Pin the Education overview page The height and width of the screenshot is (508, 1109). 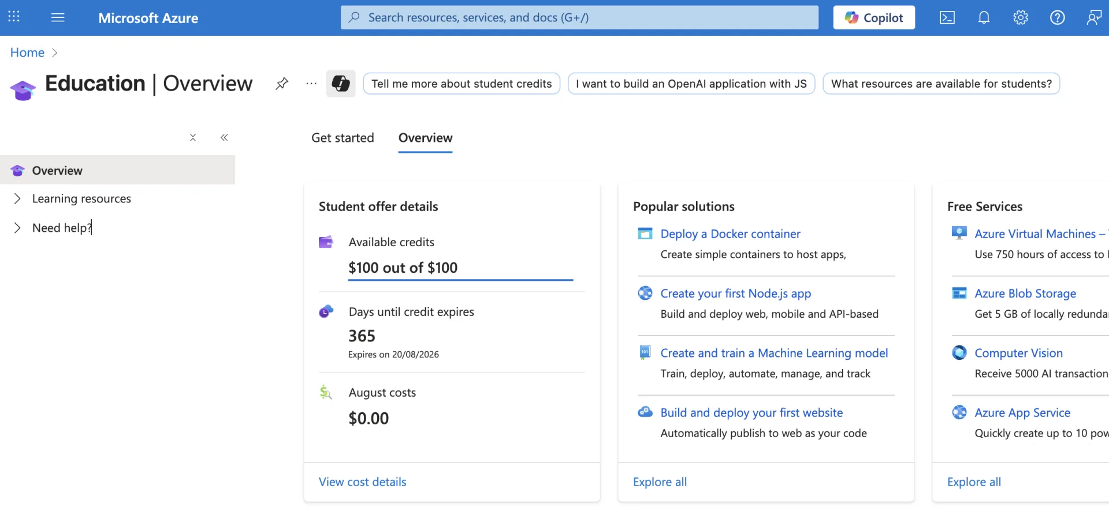pyautogui.click(x=282, y=83)
